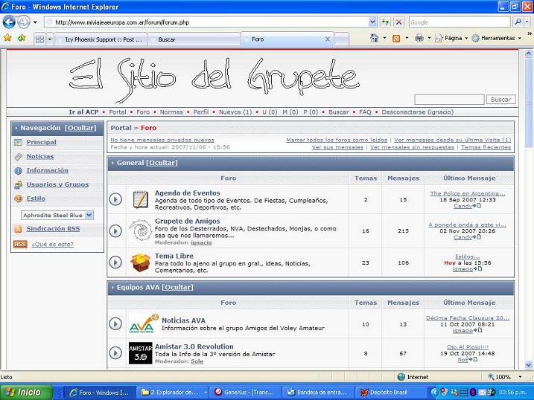This screenshot has height=400, width=534.
Task: Open Marcar todos los foros como leídos link
Action: point(337,140)
